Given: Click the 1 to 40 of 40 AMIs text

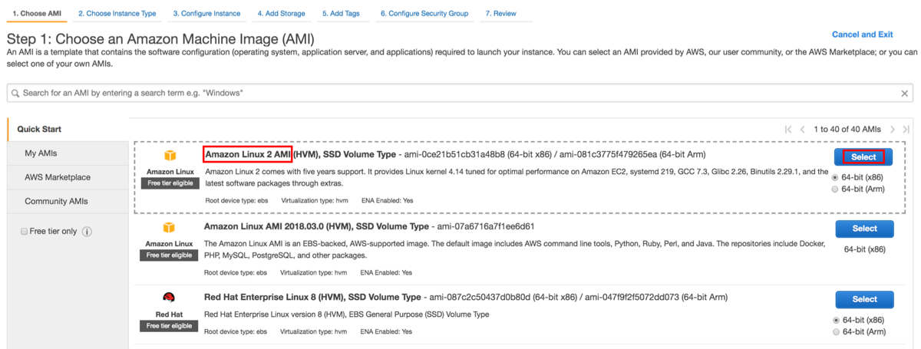Looking at the screenshot, I should click(x=847, y=130).
